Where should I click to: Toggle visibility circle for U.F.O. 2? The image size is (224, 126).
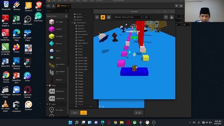[x=76, y=37]
